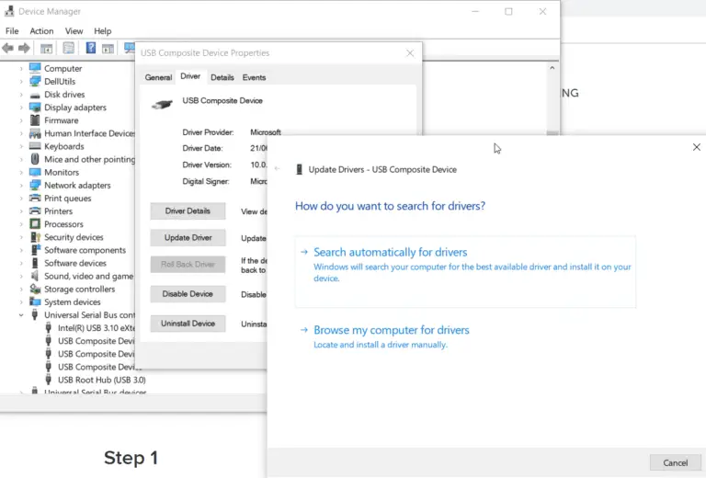Close the USB Composite Device Properties dialog

pos(410,53)
